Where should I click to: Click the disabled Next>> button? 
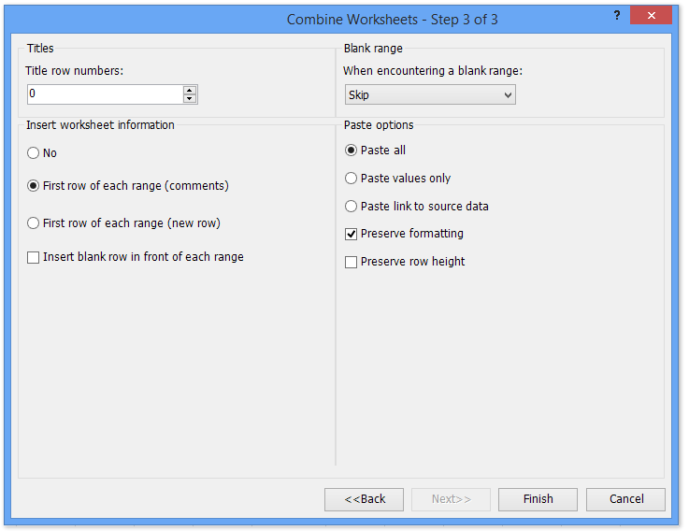pos(451,499)
